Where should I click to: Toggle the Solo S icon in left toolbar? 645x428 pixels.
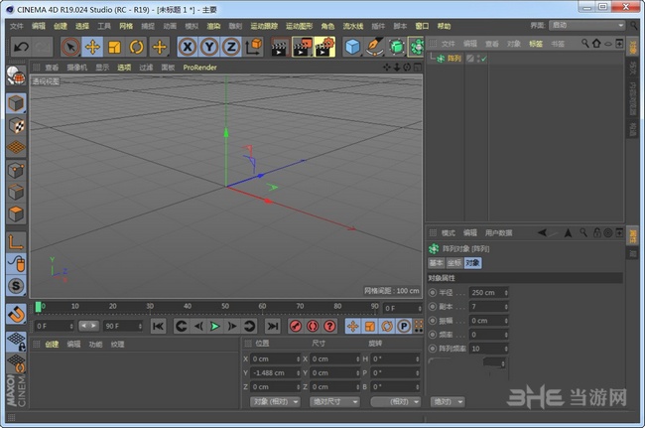point(16,286)
